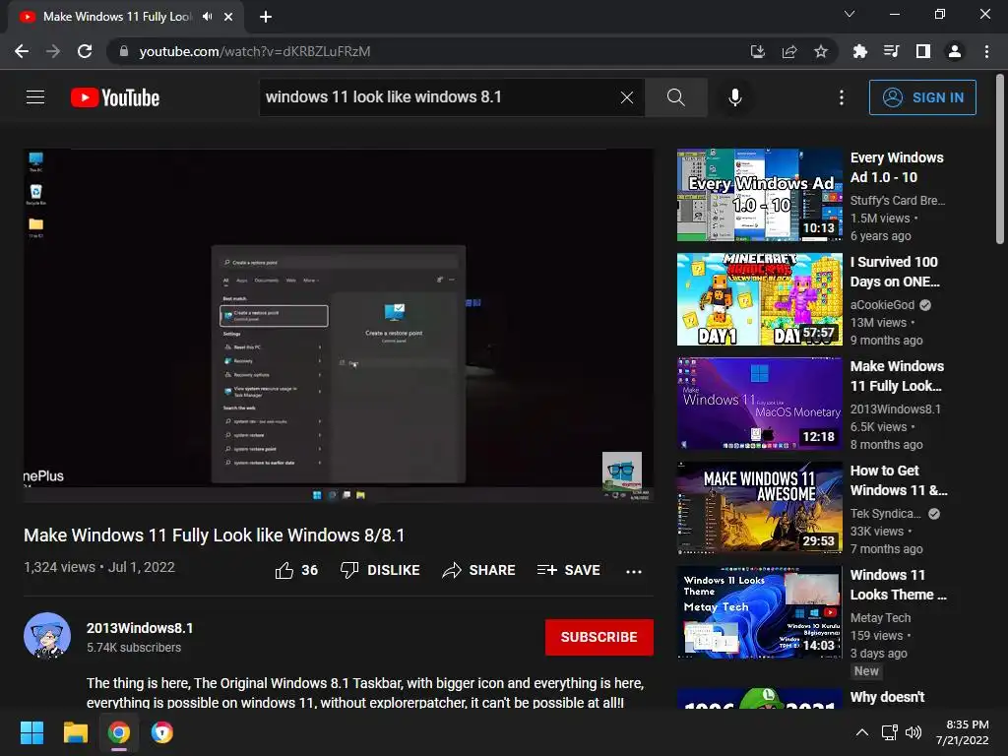This screenshot has width=1008, height=756.
Task: Clear the search box text with X
Action: 627,97
